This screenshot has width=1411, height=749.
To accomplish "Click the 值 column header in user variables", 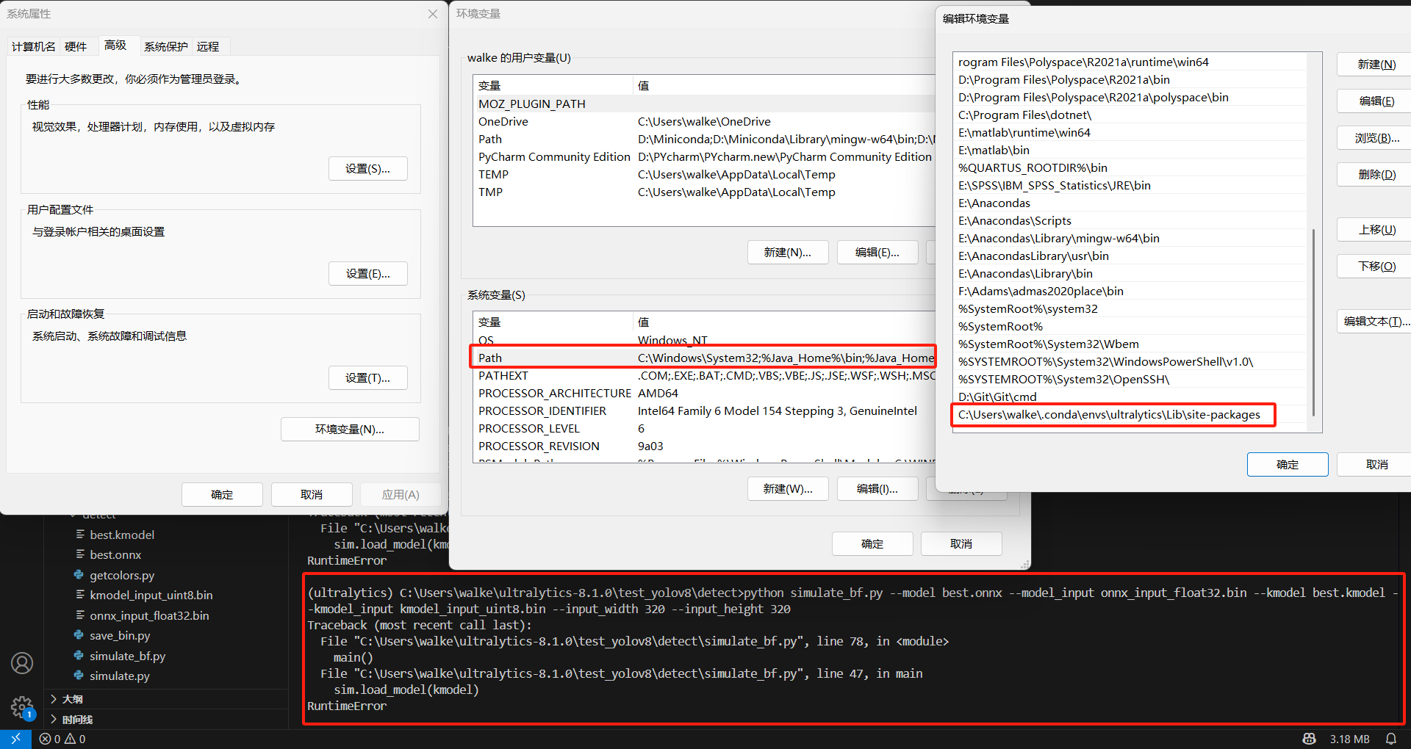I will [783, 85].
